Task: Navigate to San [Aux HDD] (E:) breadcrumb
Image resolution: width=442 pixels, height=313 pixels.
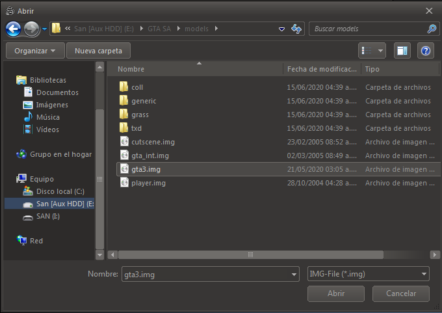Action: 104,29
